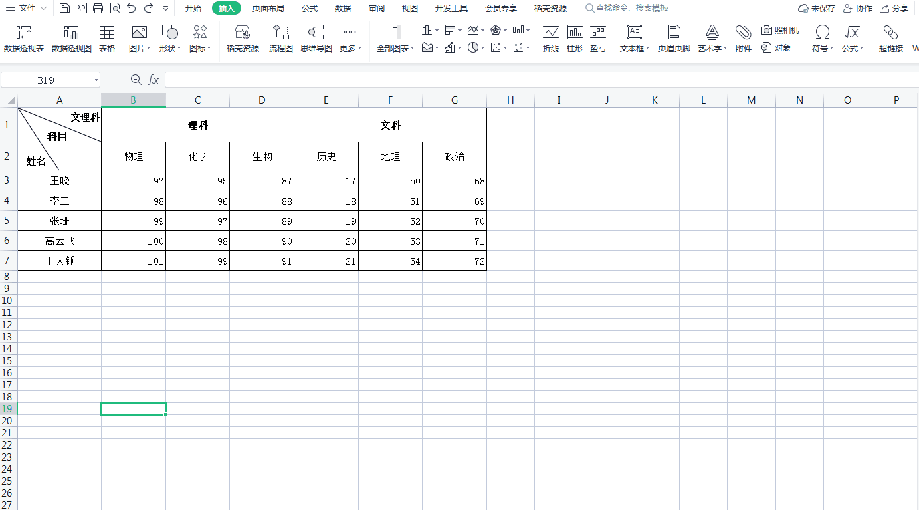The image size is (919, 510).
Task: Insert a 超链接 hyperlink
Action: 890,39
